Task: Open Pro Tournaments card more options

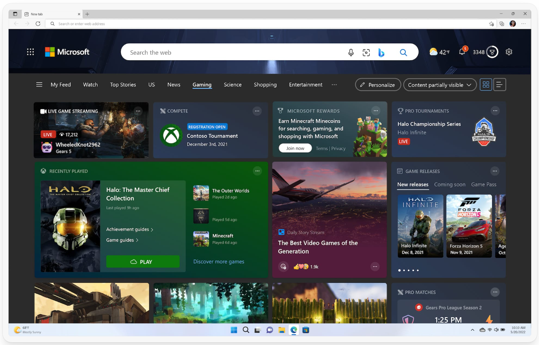Action: point(495,111)
